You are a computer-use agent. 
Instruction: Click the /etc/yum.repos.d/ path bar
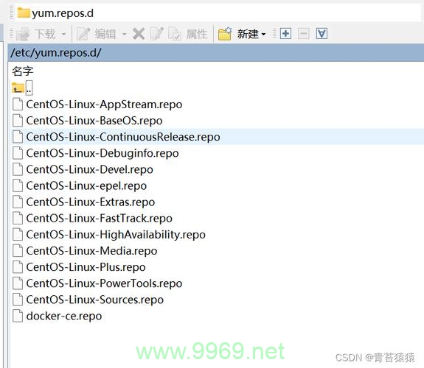click(216, 52)
